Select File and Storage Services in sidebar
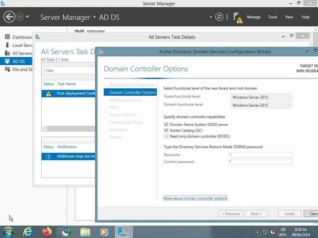318x238 pixels. [x=16, y=69]
